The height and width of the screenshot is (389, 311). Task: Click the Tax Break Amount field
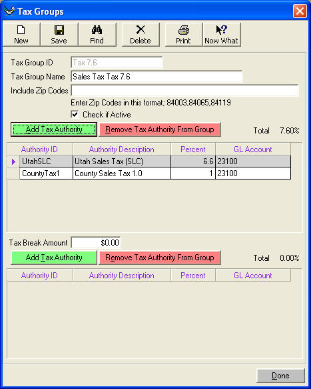pyautogui.click(x=96, y=242)
